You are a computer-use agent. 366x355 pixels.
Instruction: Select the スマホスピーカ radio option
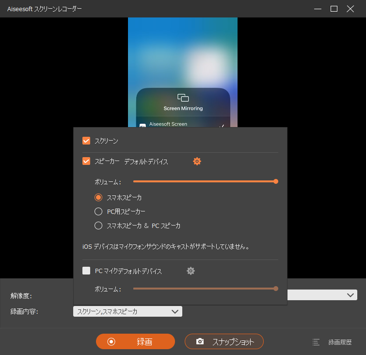(98, 197)
